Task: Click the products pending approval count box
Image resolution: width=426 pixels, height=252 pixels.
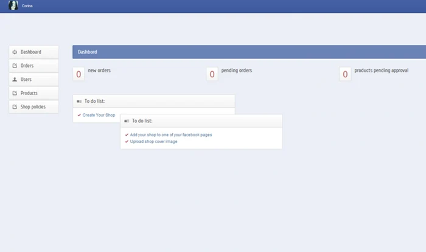Action: (x=345, y=74)
